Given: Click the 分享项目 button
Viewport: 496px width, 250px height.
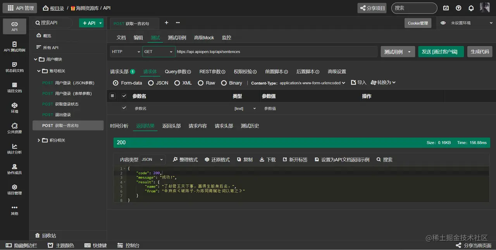Looking at the screenshot, I should pyautogui.click(x=372, y=8).
